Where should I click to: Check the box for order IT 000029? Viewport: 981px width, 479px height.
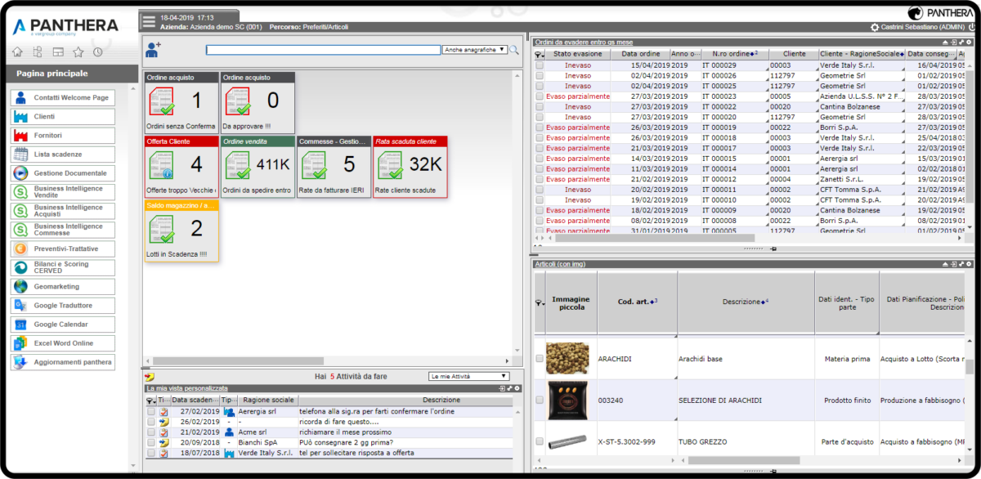(539, 65)
